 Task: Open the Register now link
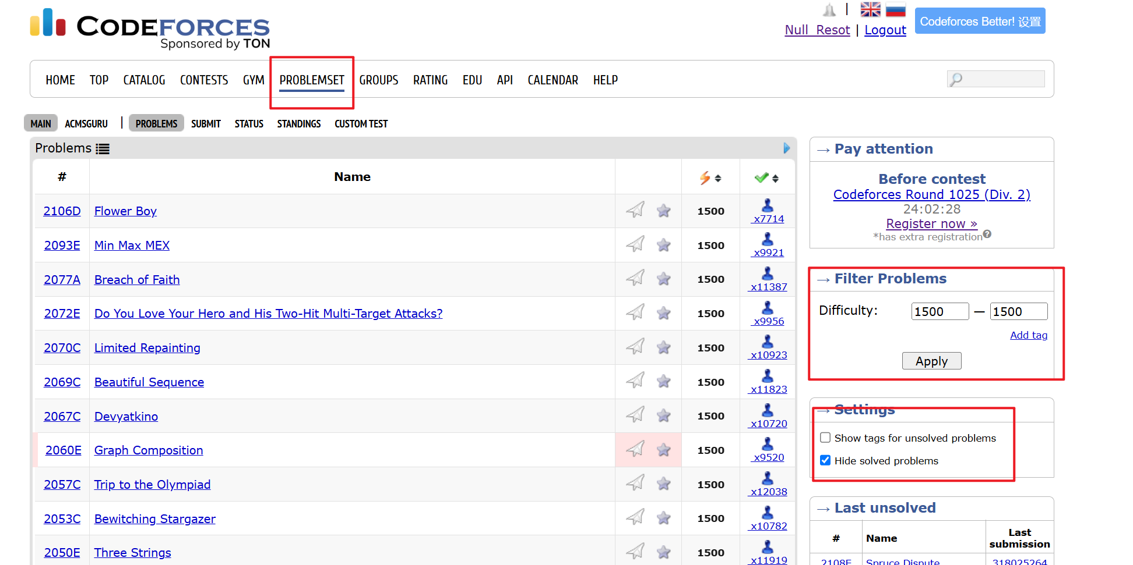pos(931,223)
